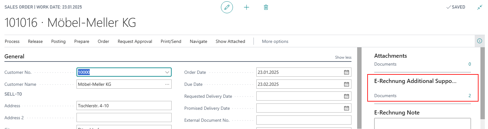
Task: Open the Posting menu
Action: point(58,41)
